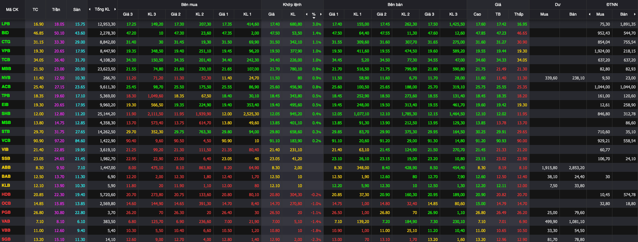638x242 pixels.
Task: Click the Bên mua group header
Action: tap(189, 5)
